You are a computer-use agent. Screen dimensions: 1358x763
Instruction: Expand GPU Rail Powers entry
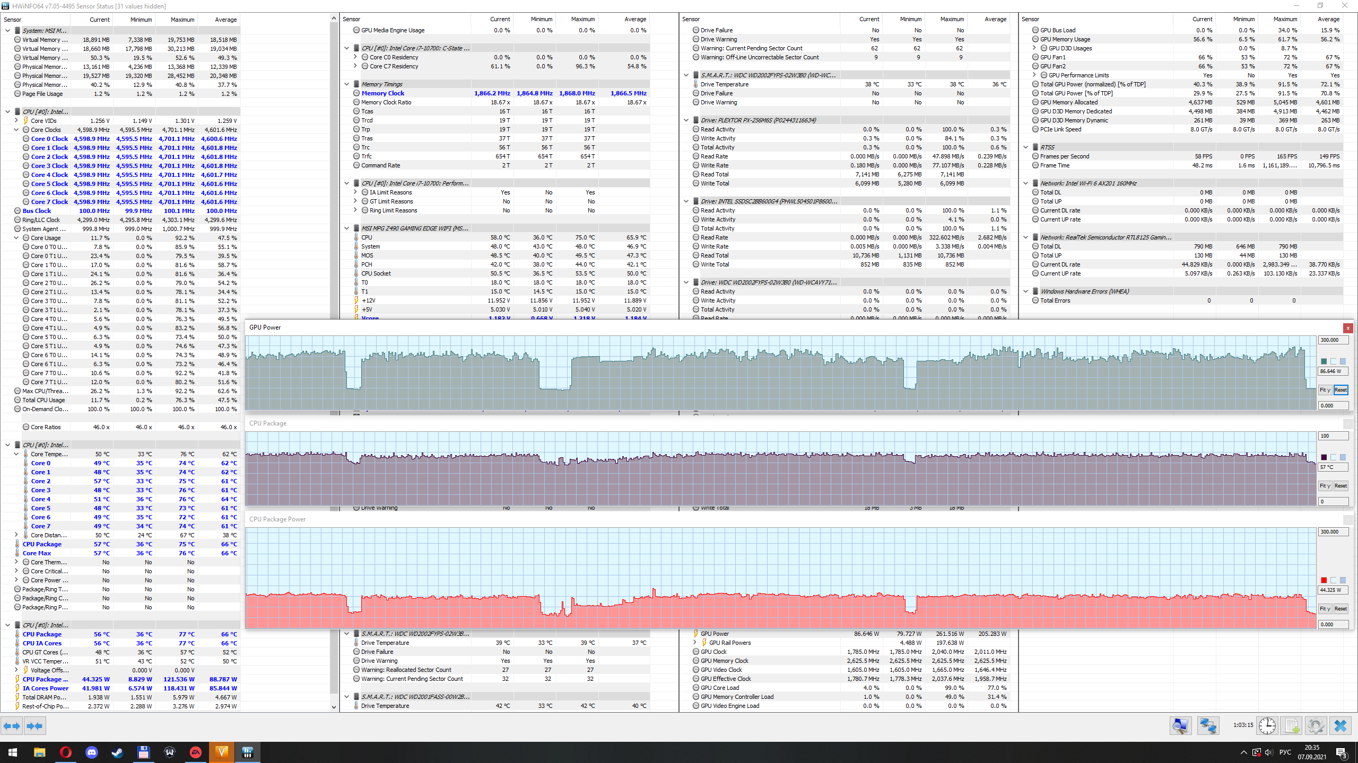click(x=695, y=643)
